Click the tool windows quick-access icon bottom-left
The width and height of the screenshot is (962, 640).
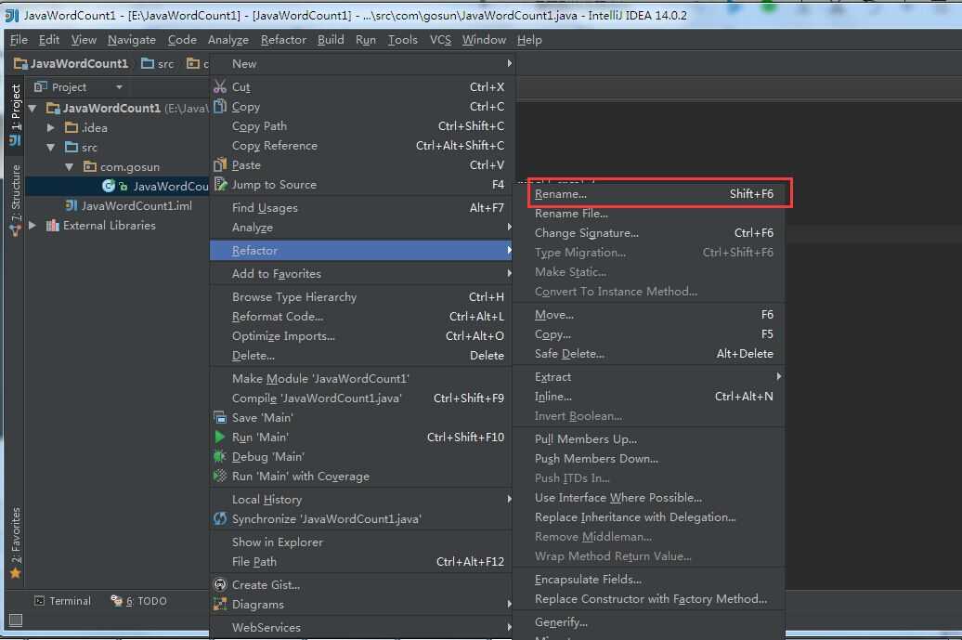coord(16,620)
